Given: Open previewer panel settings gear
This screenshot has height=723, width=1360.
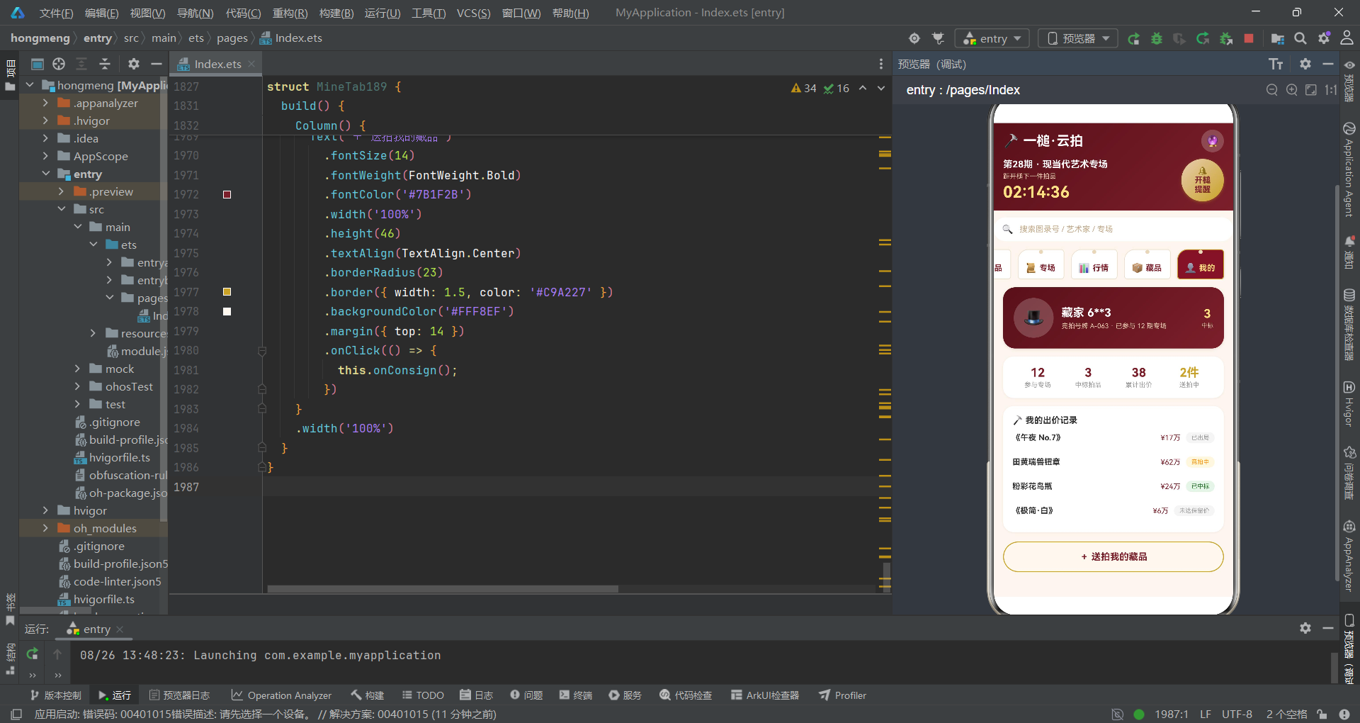Looking at the screenshot, I should pos(1305,64).
